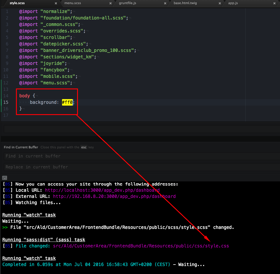Switch to the style.scss tab
The height and width of the screenshot is (274, 280).
17,3
